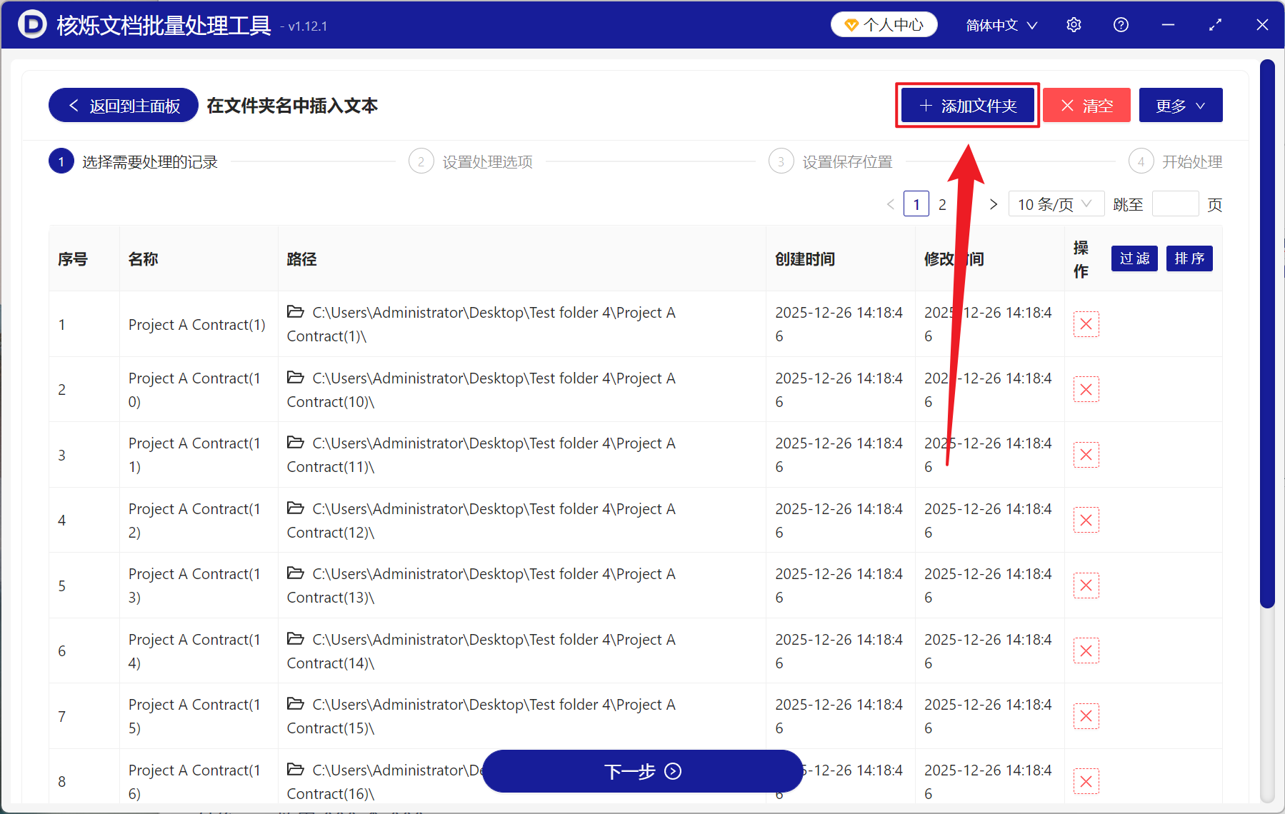Click folder icon beside Project A Contract(11) path
This screenshot has height=814, width=1285.
(x=296, y=443)
